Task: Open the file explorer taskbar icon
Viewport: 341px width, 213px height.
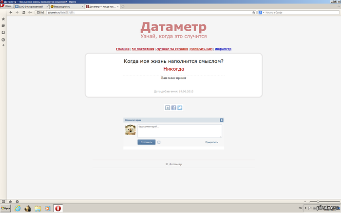Action: (x=38, y=209)
